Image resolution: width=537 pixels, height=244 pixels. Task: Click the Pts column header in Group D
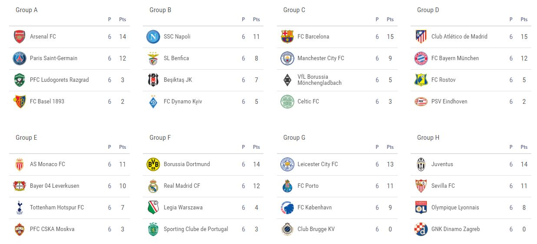(x=524, y=19)
